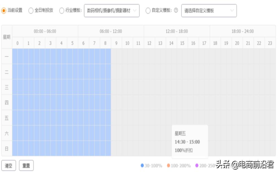Open the 数码相机/摄像机/摄影器材 industry dropdown
The image size is (278, 174).
click(x=112, y=11)
